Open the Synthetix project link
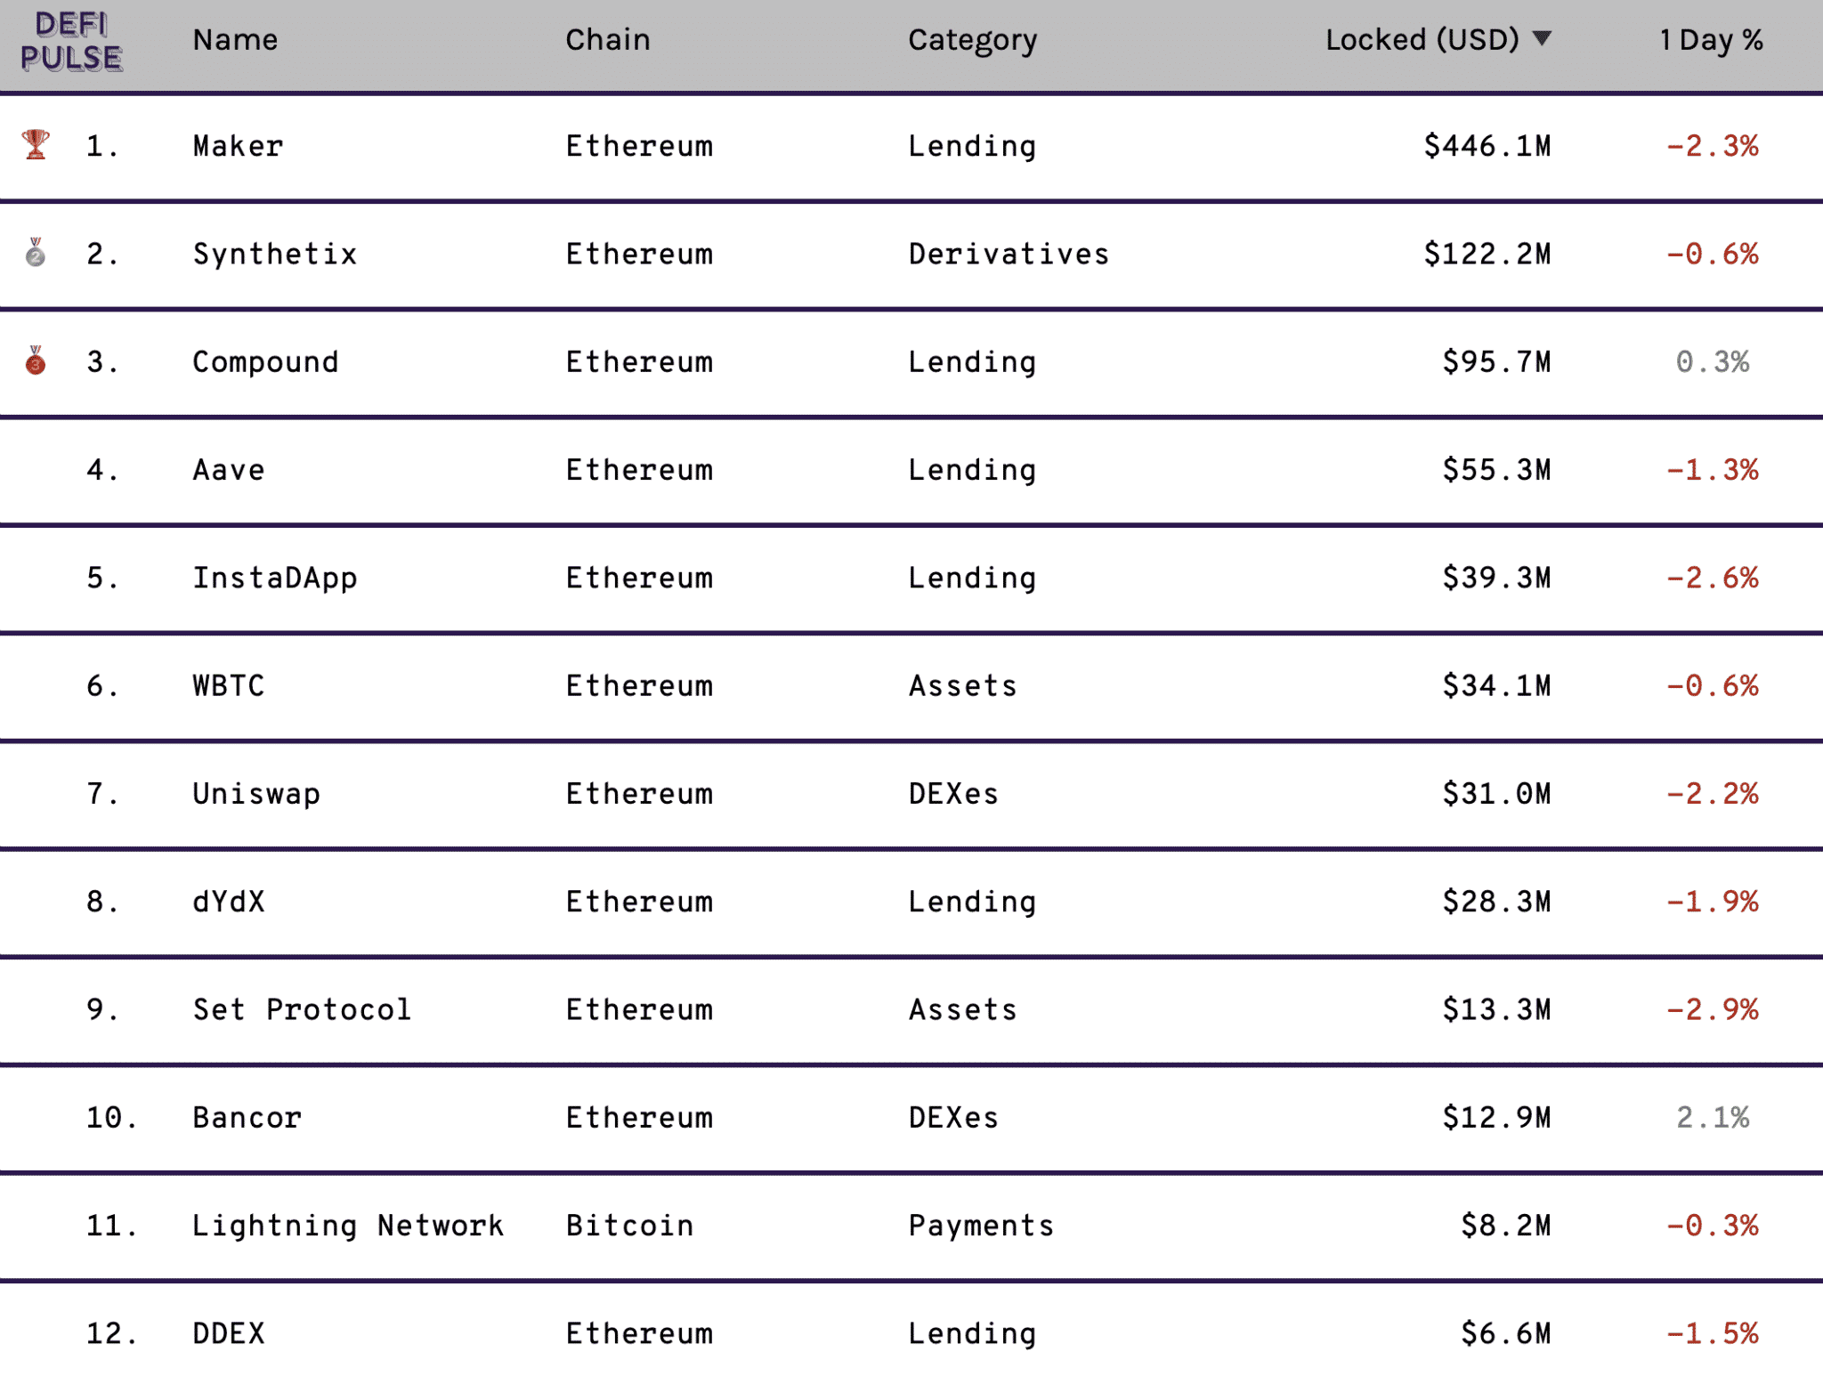 click(x=275, y=255)
